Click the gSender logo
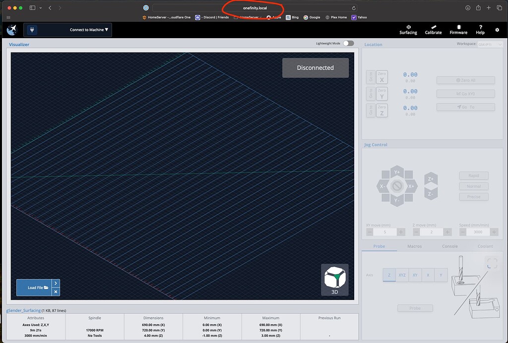 (x=11, y=30)
